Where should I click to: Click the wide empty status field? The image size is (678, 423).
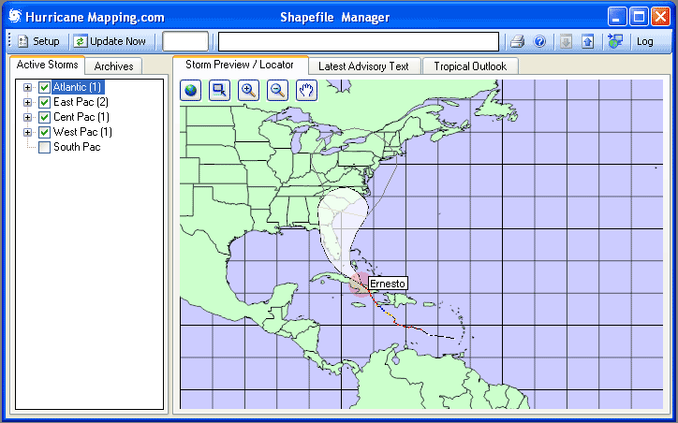coord(359,42)
